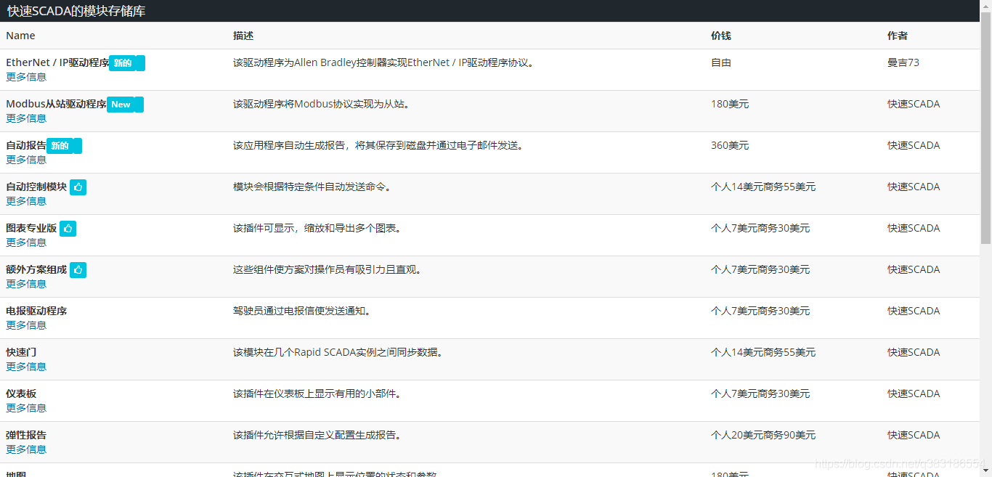Click the vertical scrollbar thumb
This screenshot has height=477, width=992.
coord(986,127)
